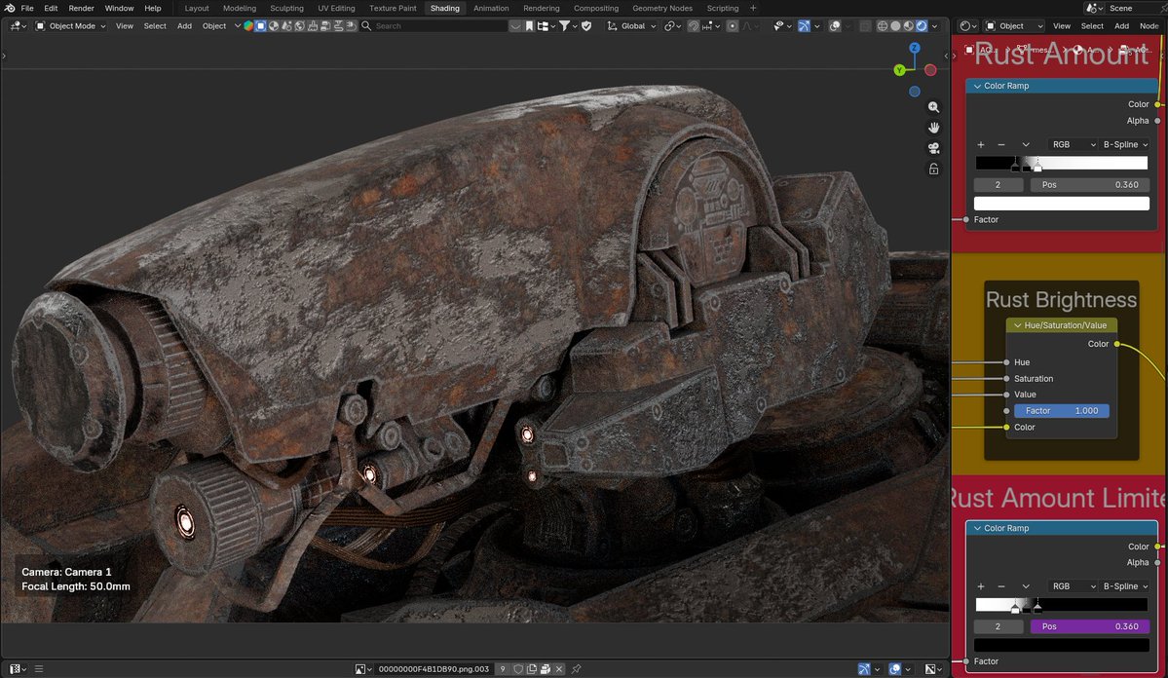Add a color stop with plus icon in Rust Amount ramp
Screen dimensions: 1168x678
point(981,145)
